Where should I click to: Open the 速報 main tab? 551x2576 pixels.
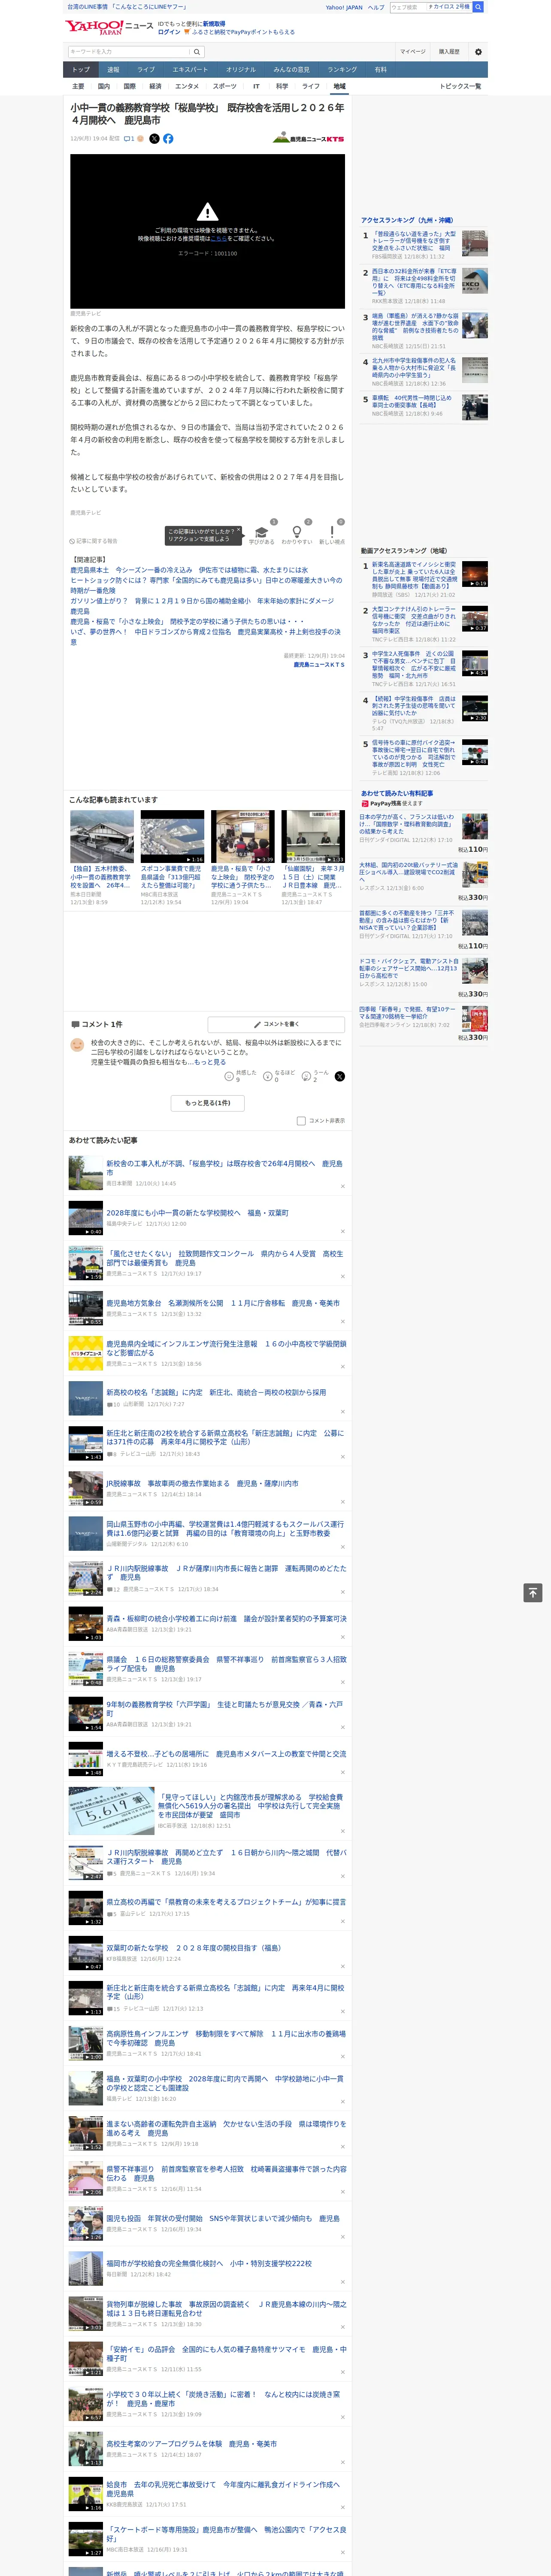click(113, 70)
